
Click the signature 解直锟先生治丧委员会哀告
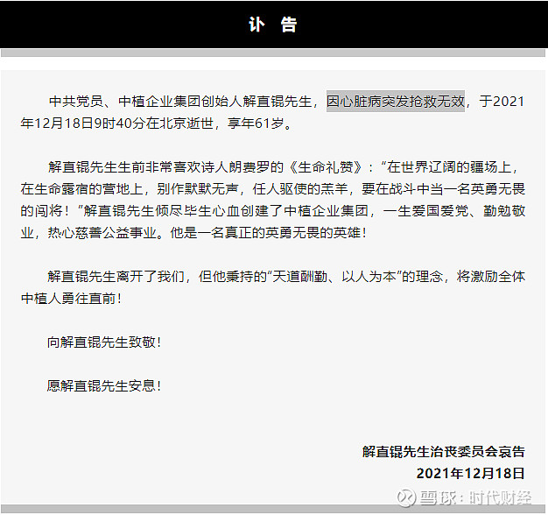444,452
